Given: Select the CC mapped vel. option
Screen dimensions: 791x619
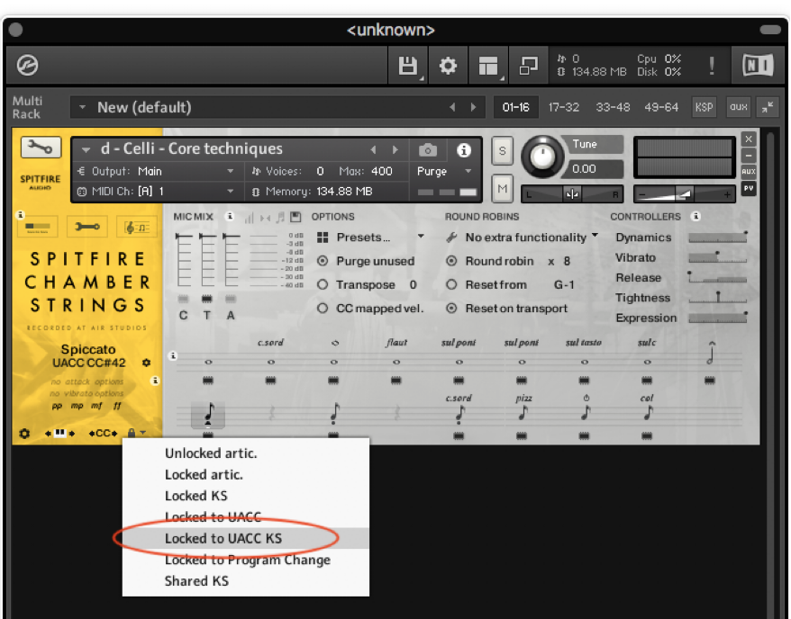Looking at the screenshot, I should pyautogui.click(x=323, y=309).
